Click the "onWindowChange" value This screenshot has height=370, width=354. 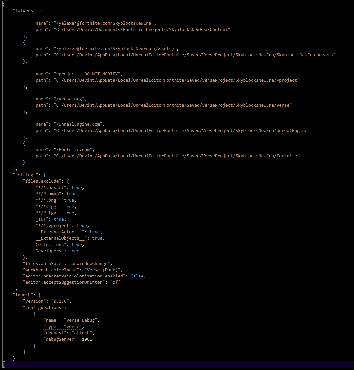(x=90, y=263)
